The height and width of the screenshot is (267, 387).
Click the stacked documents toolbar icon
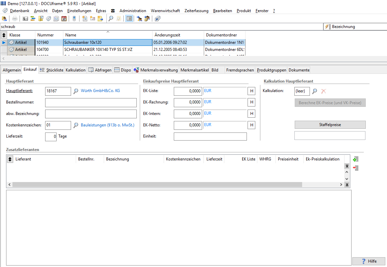click(56, 19)
